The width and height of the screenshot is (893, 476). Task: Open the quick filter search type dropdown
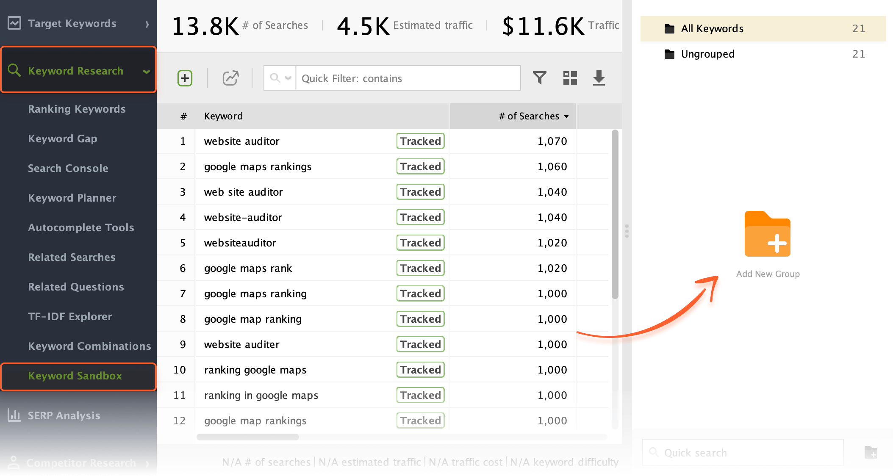pos(280,78)
